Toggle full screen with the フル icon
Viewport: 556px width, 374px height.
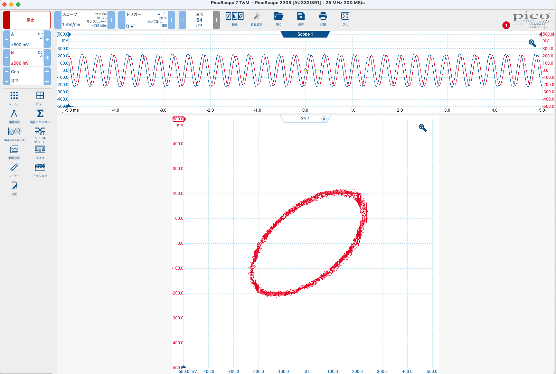[x=345, y=19]
